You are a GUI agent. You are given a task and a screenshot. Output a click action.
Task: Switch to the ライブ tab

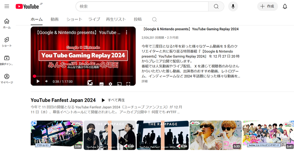(94, 19)
